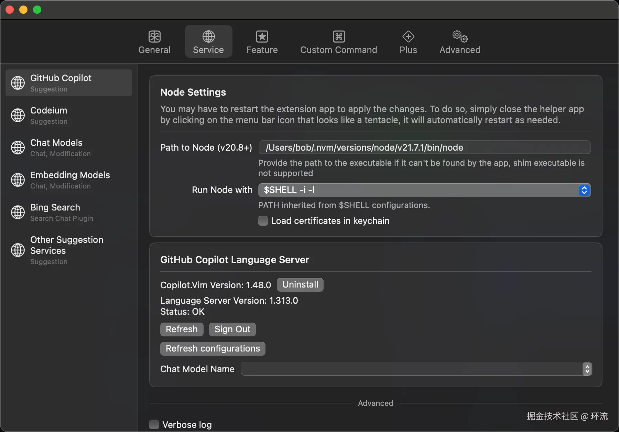
Task: Select the Service tab label
Action: pos(208,50)
